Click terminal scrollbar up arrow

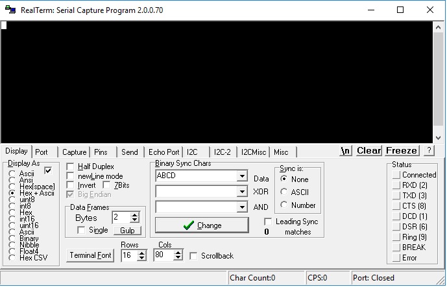439,27
